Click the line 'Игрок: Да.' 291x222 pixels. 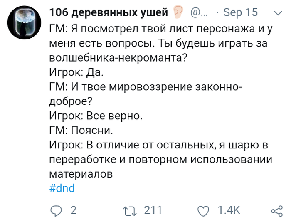tap(76, 73)
